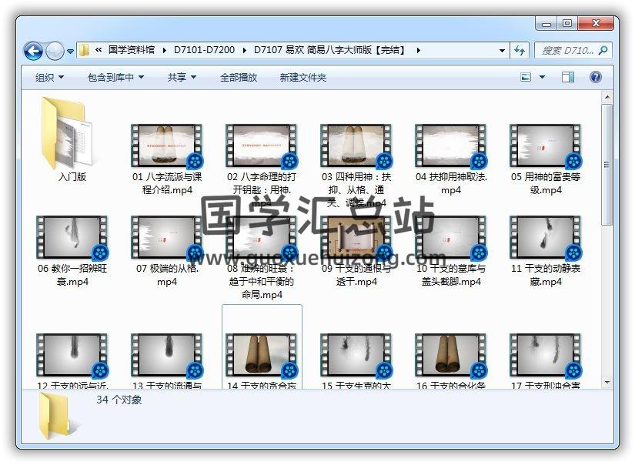Select video 03 四种用神 thumbnail
Screen dimensions: 635x465
tap(356, 146)
